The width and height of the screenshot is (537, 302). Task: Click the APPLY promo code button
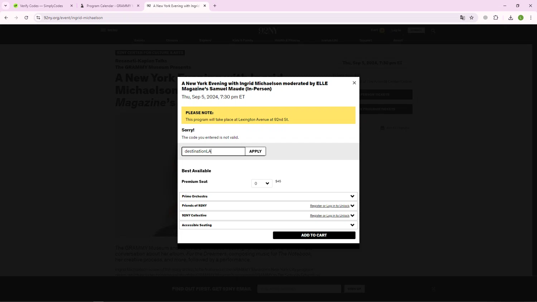click(x=255, y=151)
